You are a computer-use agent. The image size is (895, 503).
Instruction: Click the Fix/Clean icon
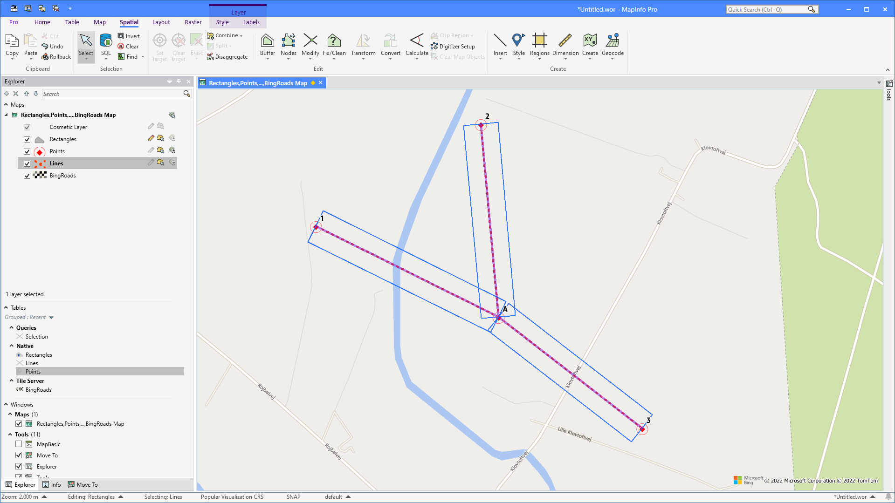pyautogui.click(x=334, y=41)
